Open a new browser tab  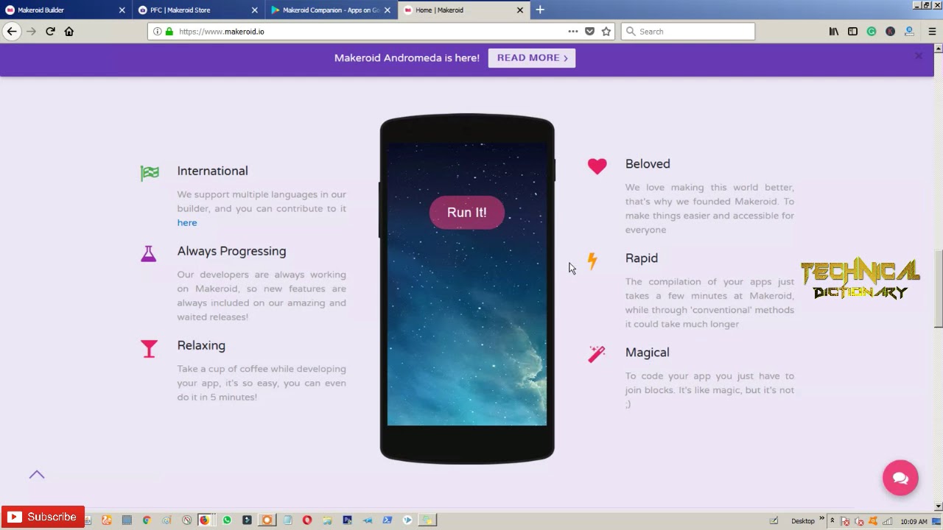540,10
